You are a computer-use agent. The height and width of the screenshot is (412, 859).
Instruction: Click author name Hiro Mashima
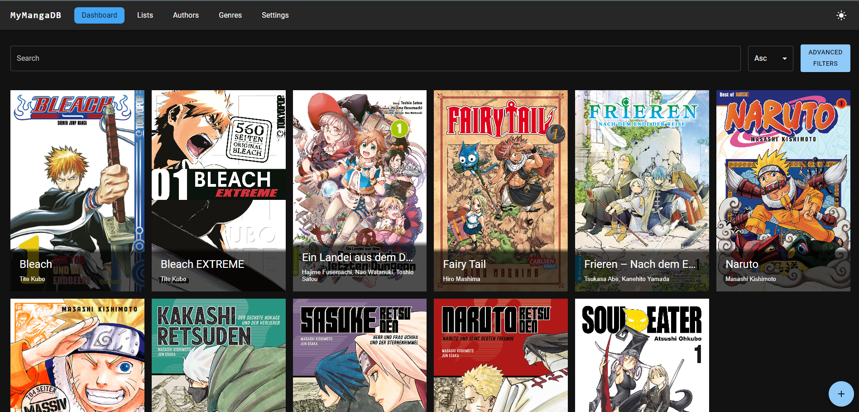click(x=461, y=279)
